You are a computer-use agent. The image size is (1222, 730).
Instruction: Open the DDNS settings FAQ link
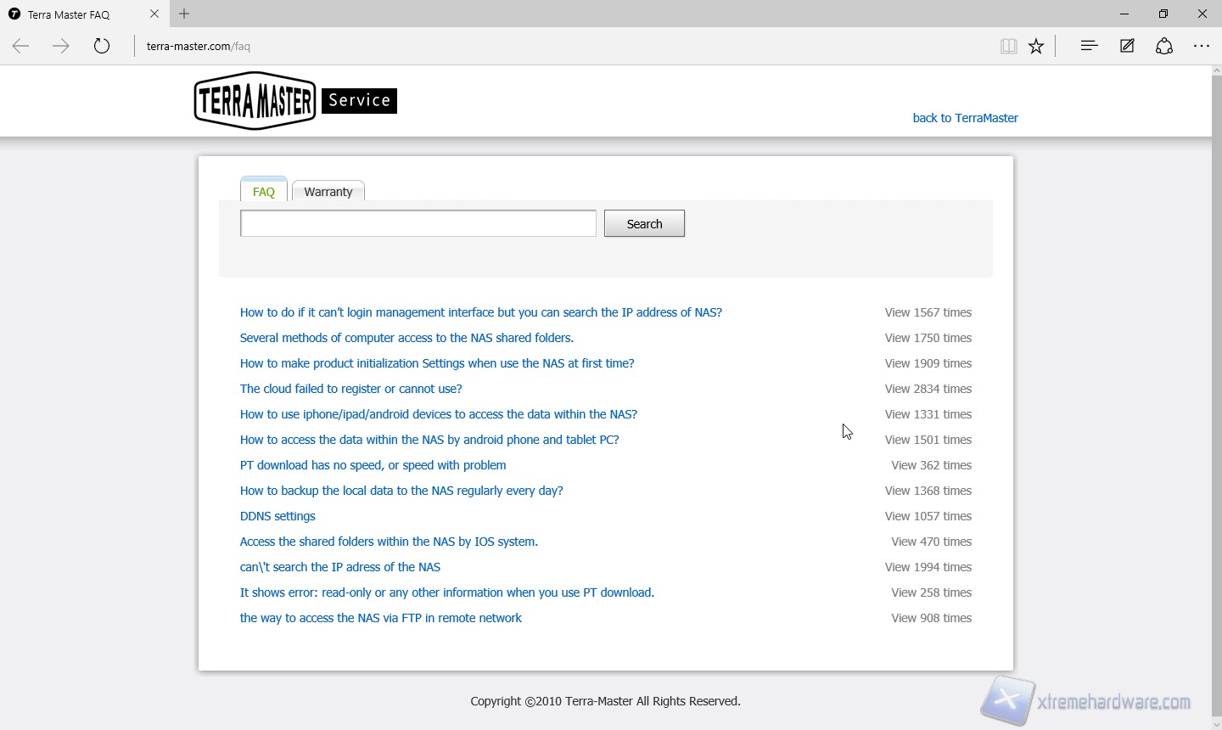click(x=277, y=516)
